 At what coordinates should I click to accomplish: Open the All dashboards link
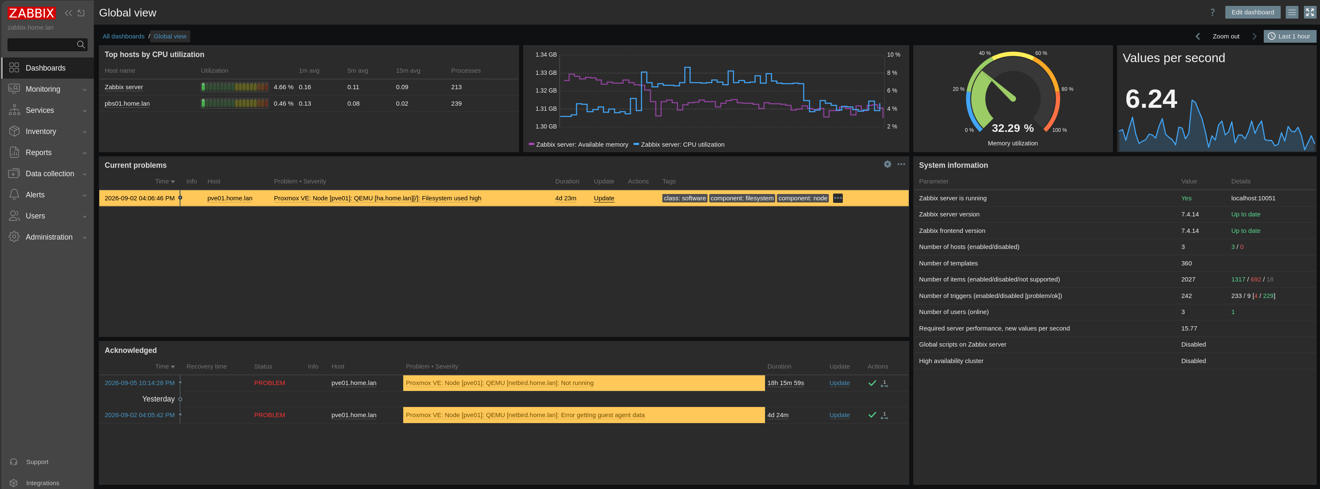click(x=123, y=36)
